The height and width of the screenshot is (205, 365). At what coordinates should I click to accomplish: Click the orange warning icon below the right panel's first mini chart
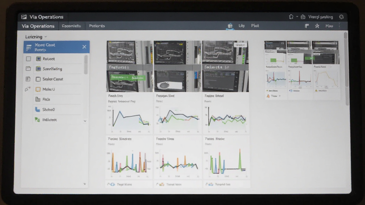click(x=268, y=96)
